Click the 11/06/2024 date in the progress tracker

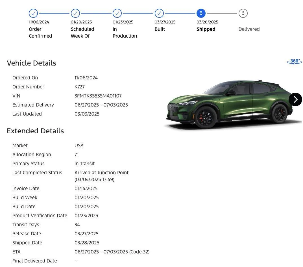coord(39,22)
